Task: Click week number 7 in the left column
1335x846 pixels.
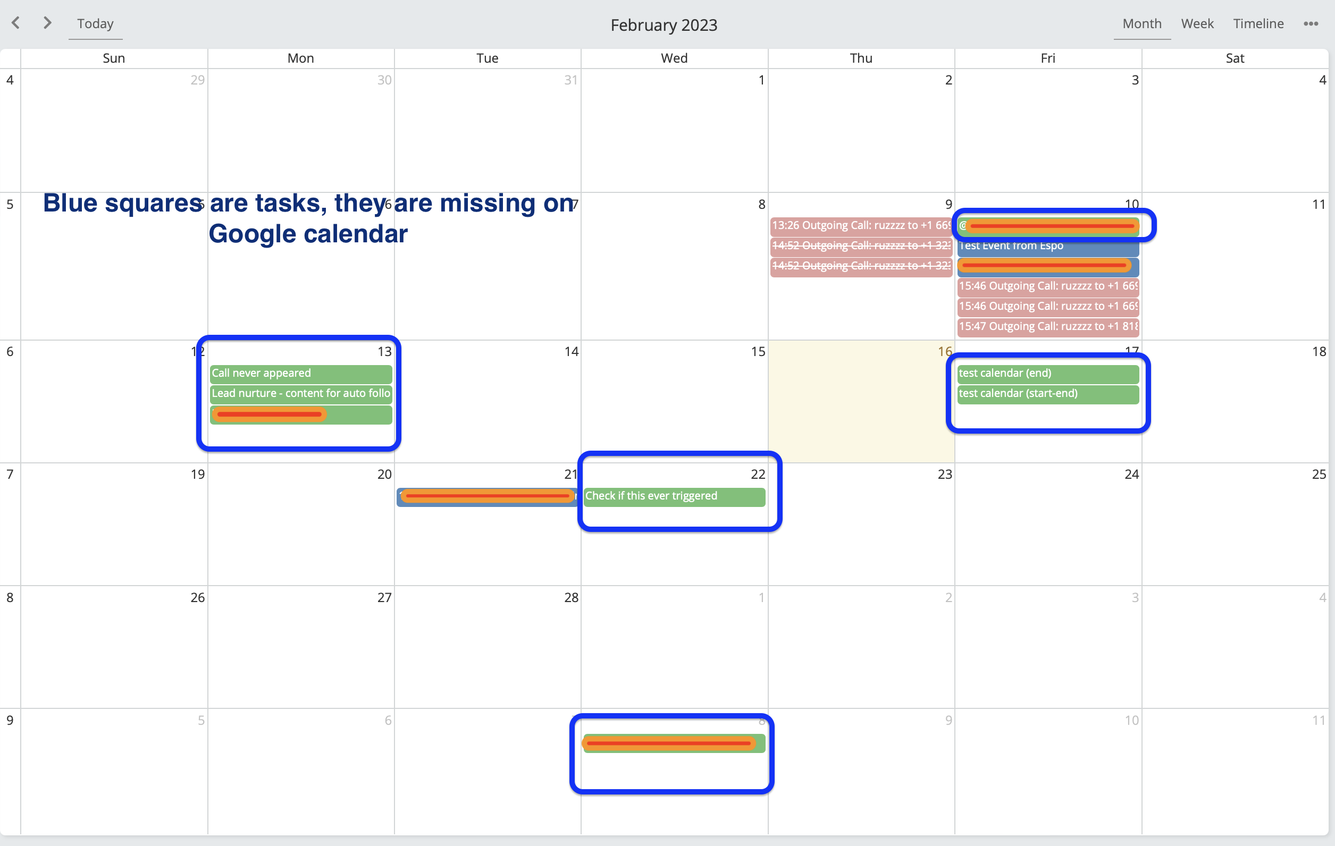Action: [10, 475]
